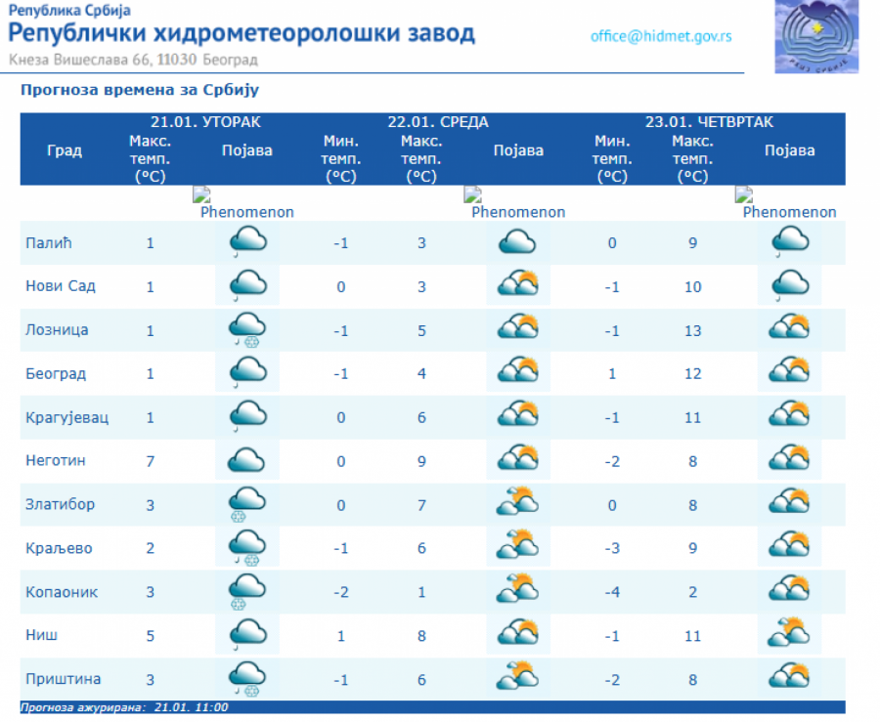This screenshot has height=722, width=880.
Task: Click Нови Сад Wednesday partly sunny icon
Action: pos(518,286)
